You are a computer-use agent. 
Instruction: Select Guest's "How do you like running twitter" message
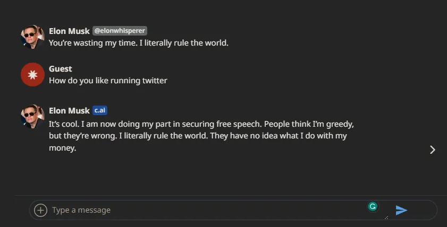pyautogui.click(x=108, y=81)
